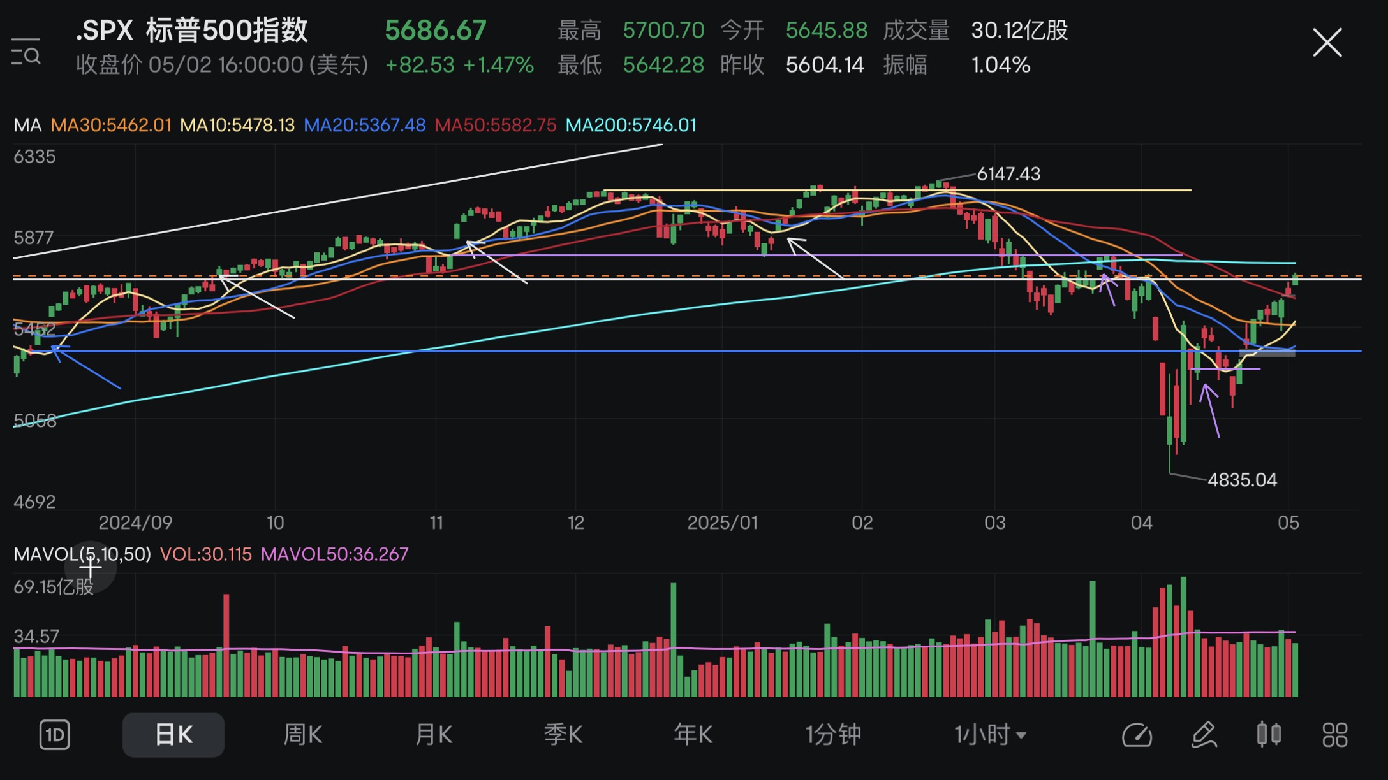The width and height of the screenshot is (1388, 780).
Task: Select the MA10:5478.13 value
Action: click(x=237, y=125)
